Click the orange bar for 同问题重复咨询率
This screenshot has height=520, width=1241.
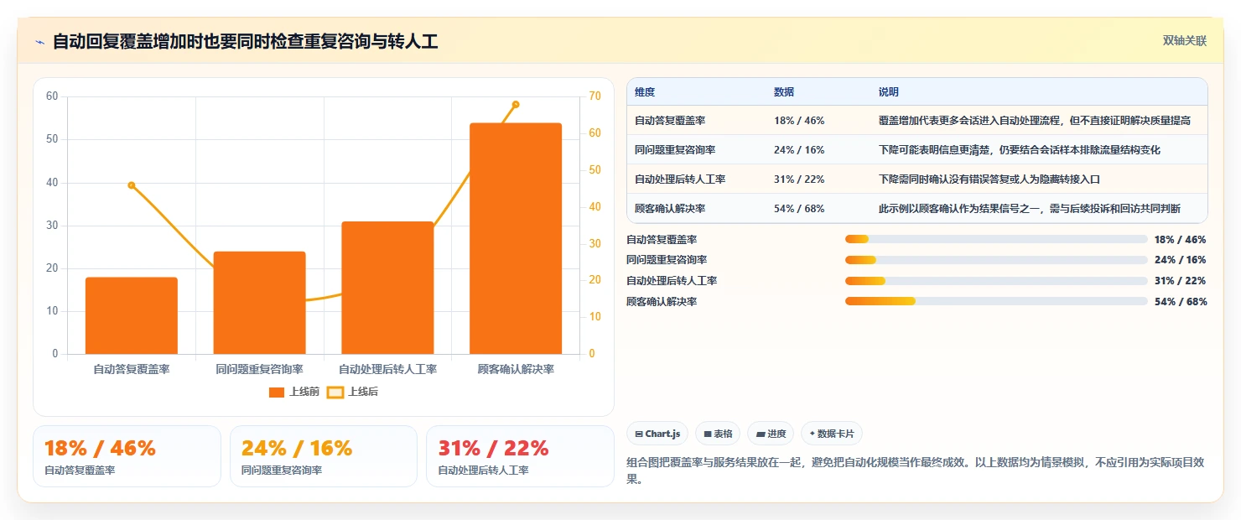(260, 303)
